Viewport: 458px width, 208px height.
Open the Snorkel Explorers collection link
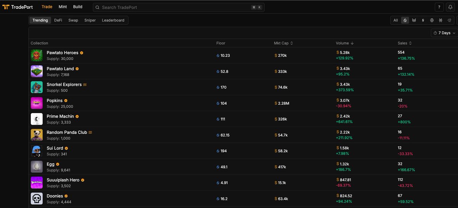click(x=64, y=85)
